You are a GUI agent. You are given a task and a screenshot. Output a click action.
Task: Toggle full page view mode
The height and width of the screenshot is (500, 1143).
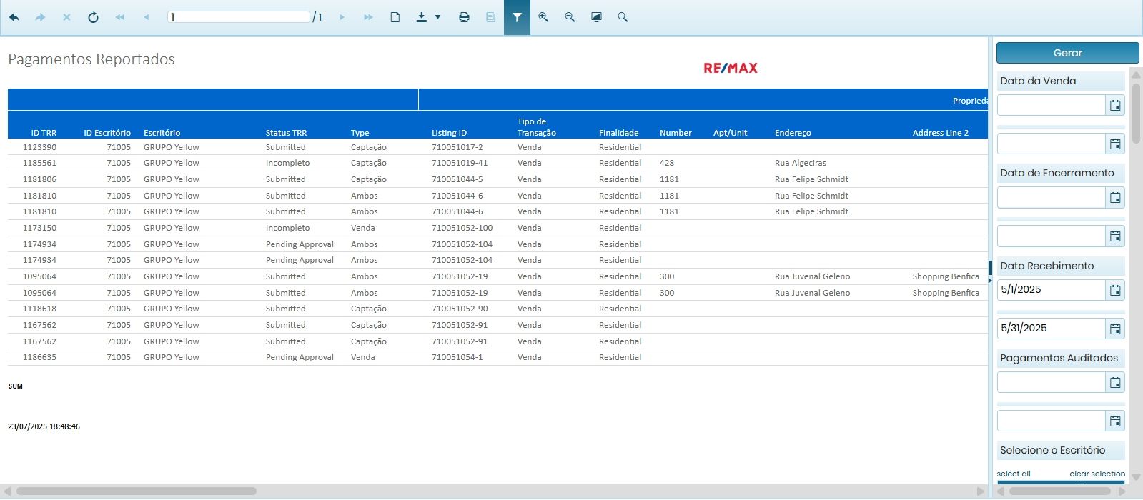(596, 17)
